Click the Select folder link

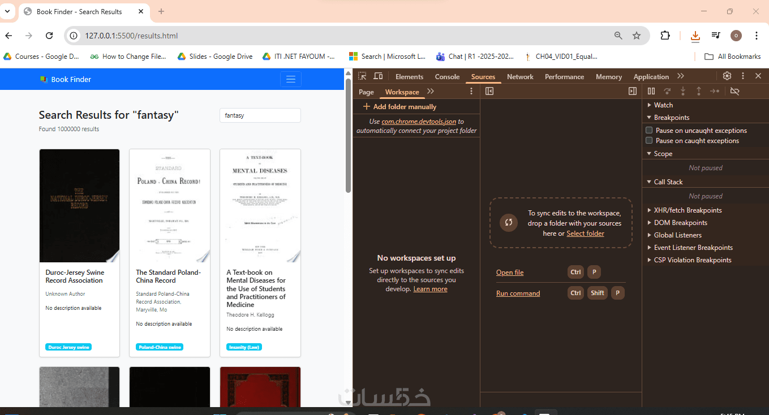click(x=585, y=234)
